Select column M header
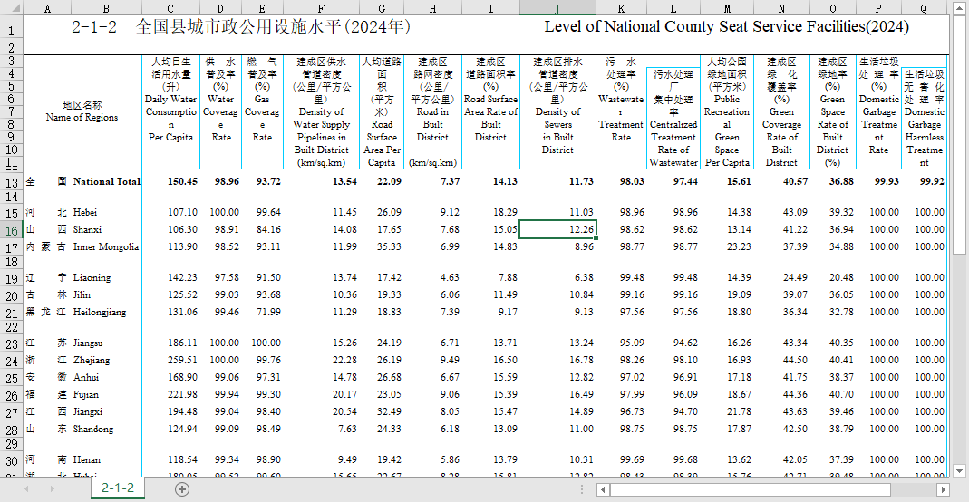The width and height of the screenshot is (969, 502). click(727, 6)
